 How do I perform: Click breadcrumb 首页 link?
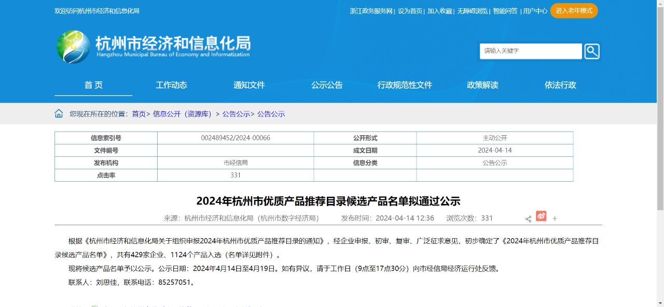point(139,114)
